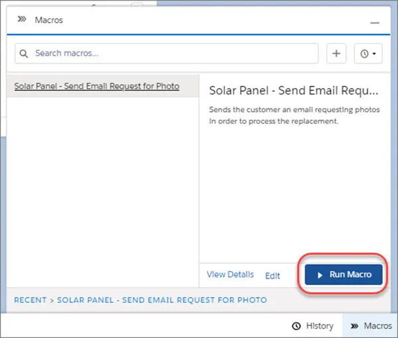Open View Details link

pos(230,275)
